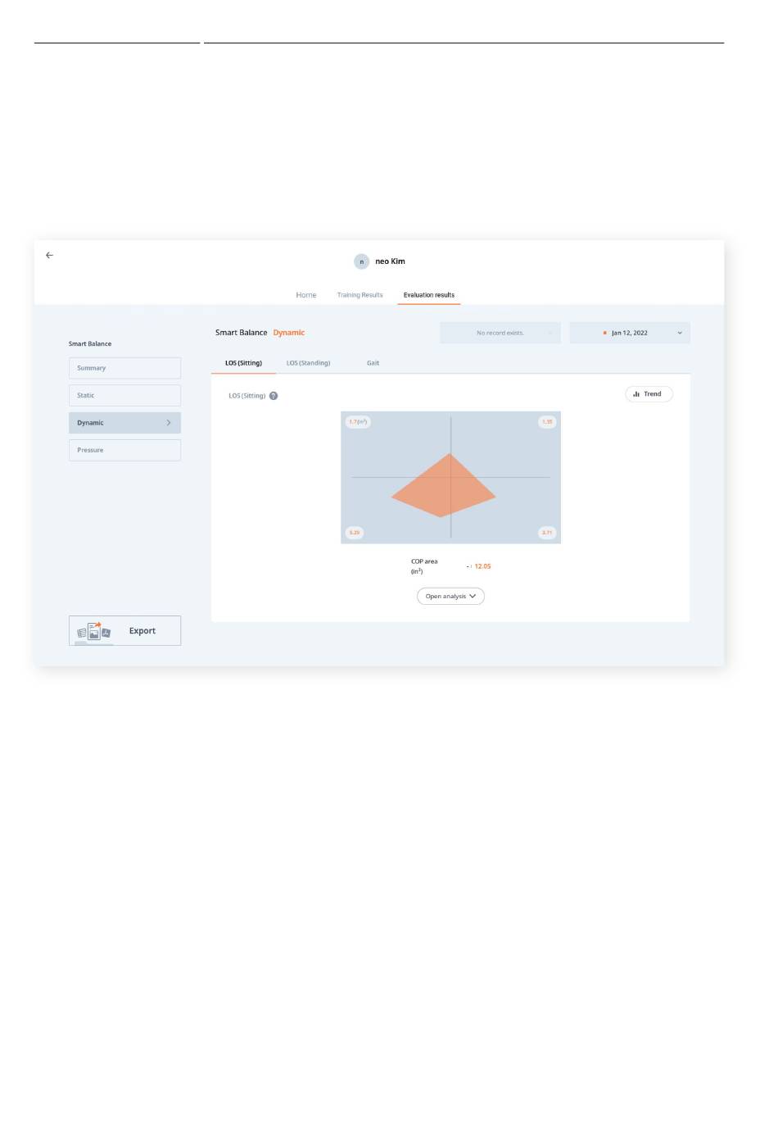Show the Trend chart

[649, 394]
